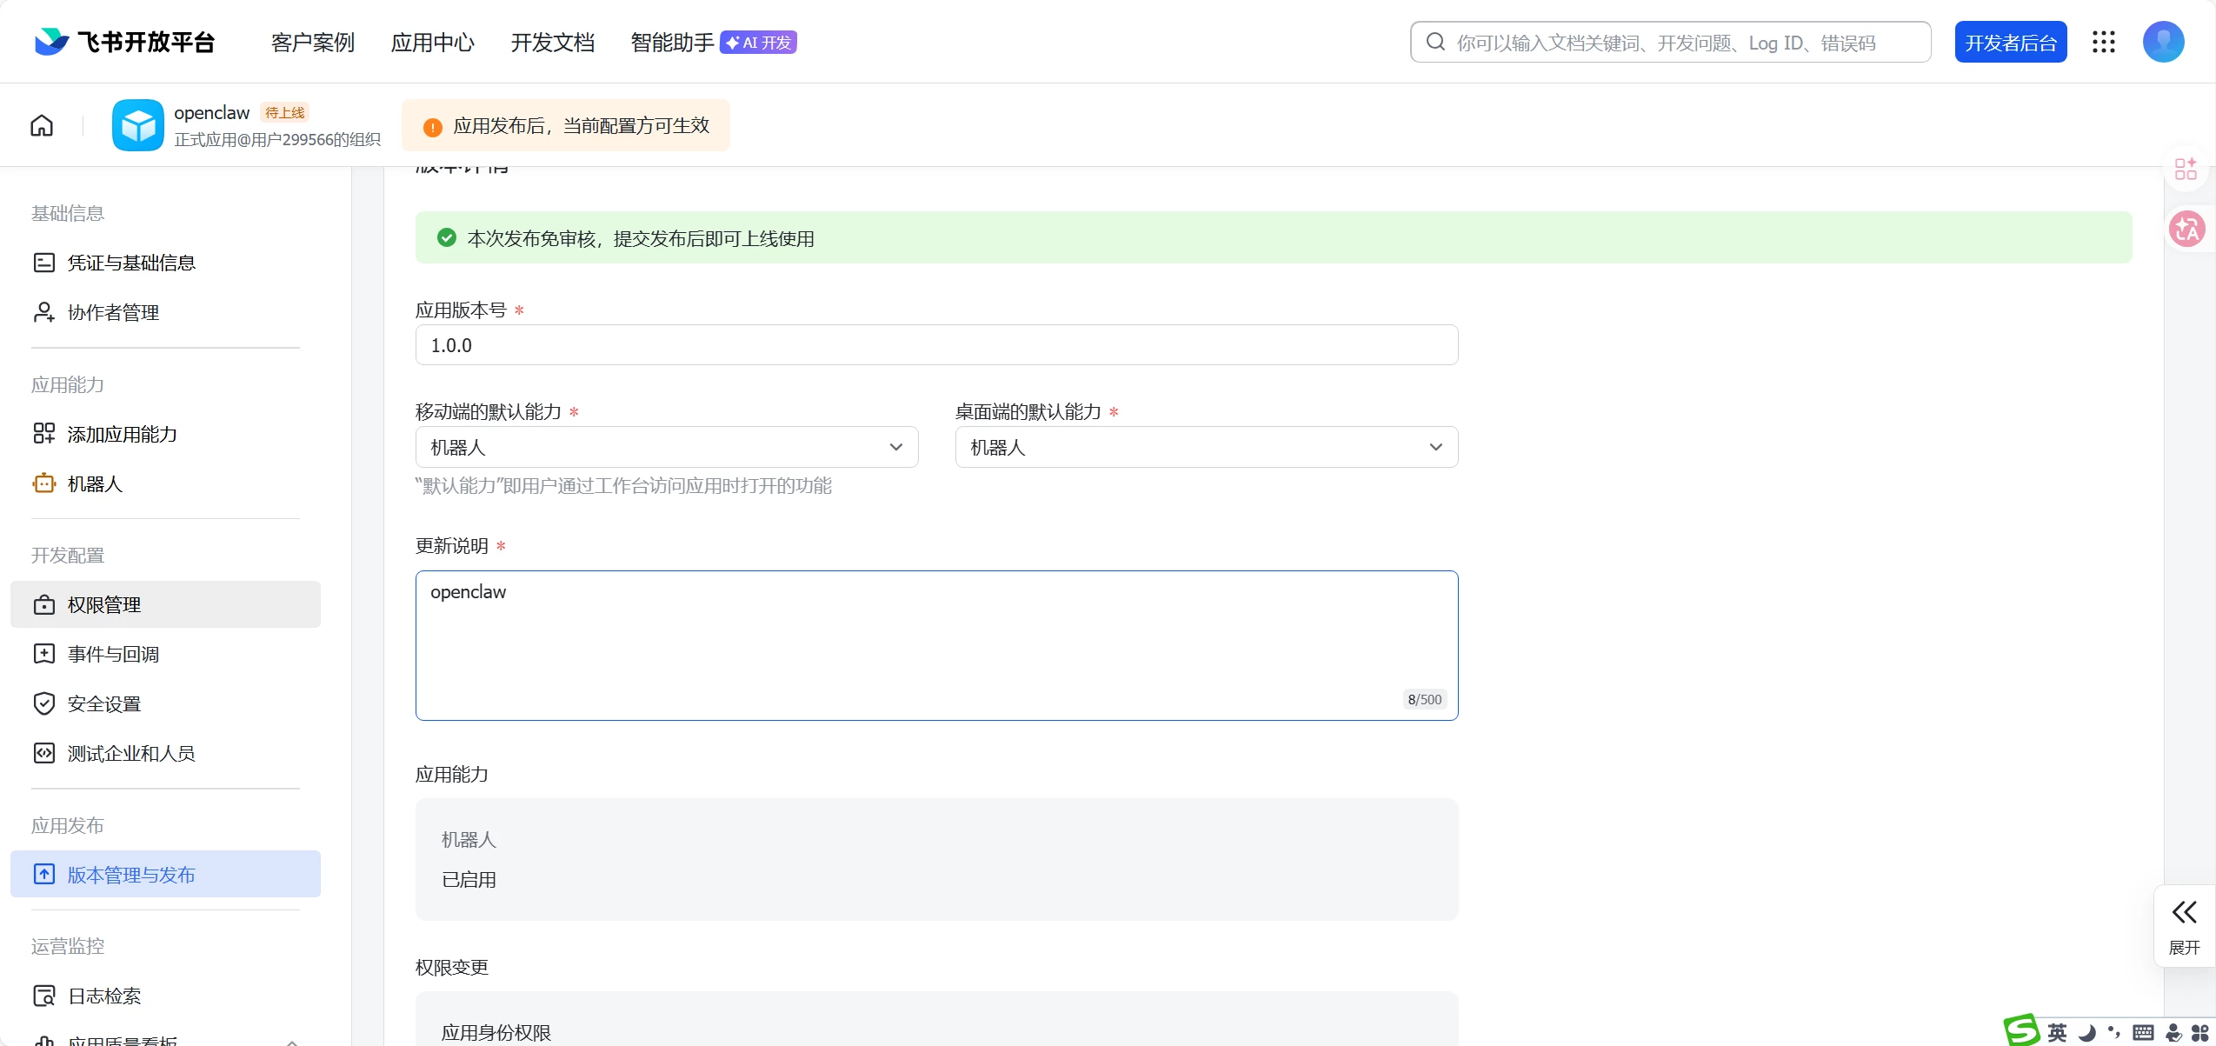Focus the 更新说明 text area
Viewport: 2216px width, 1046px height.
(935, 645)
